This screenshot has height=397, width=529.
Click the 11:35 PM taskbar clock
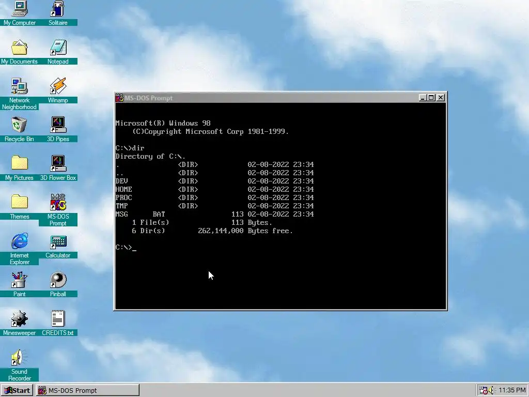(x=512, y=390)
